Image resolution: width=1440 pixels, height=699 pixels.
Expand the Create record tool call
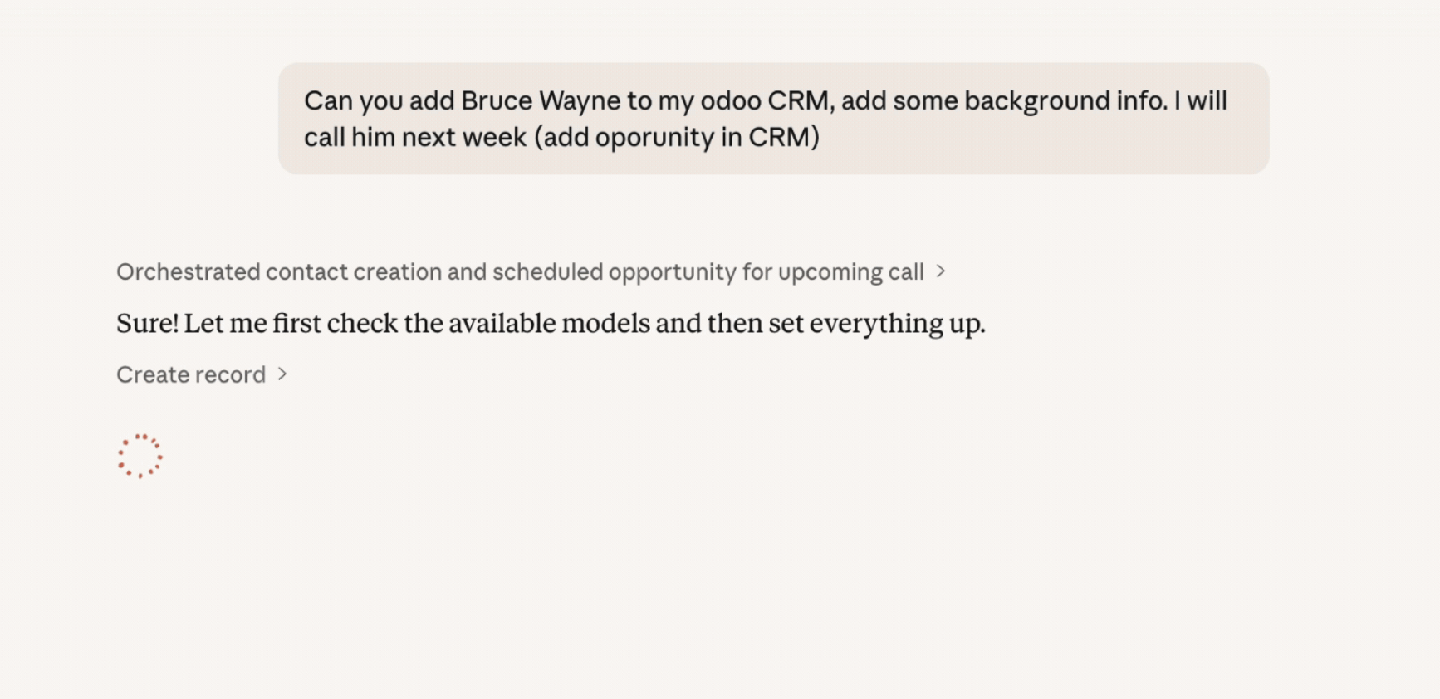point(191,374)
